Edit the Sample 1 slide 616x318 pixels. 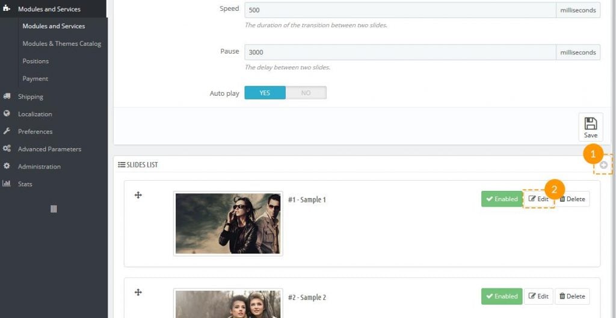click(538, 199)
